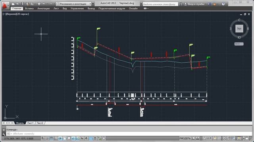Click the command line input field
This screenshot has width=254, height=142.
pos(129,134)
